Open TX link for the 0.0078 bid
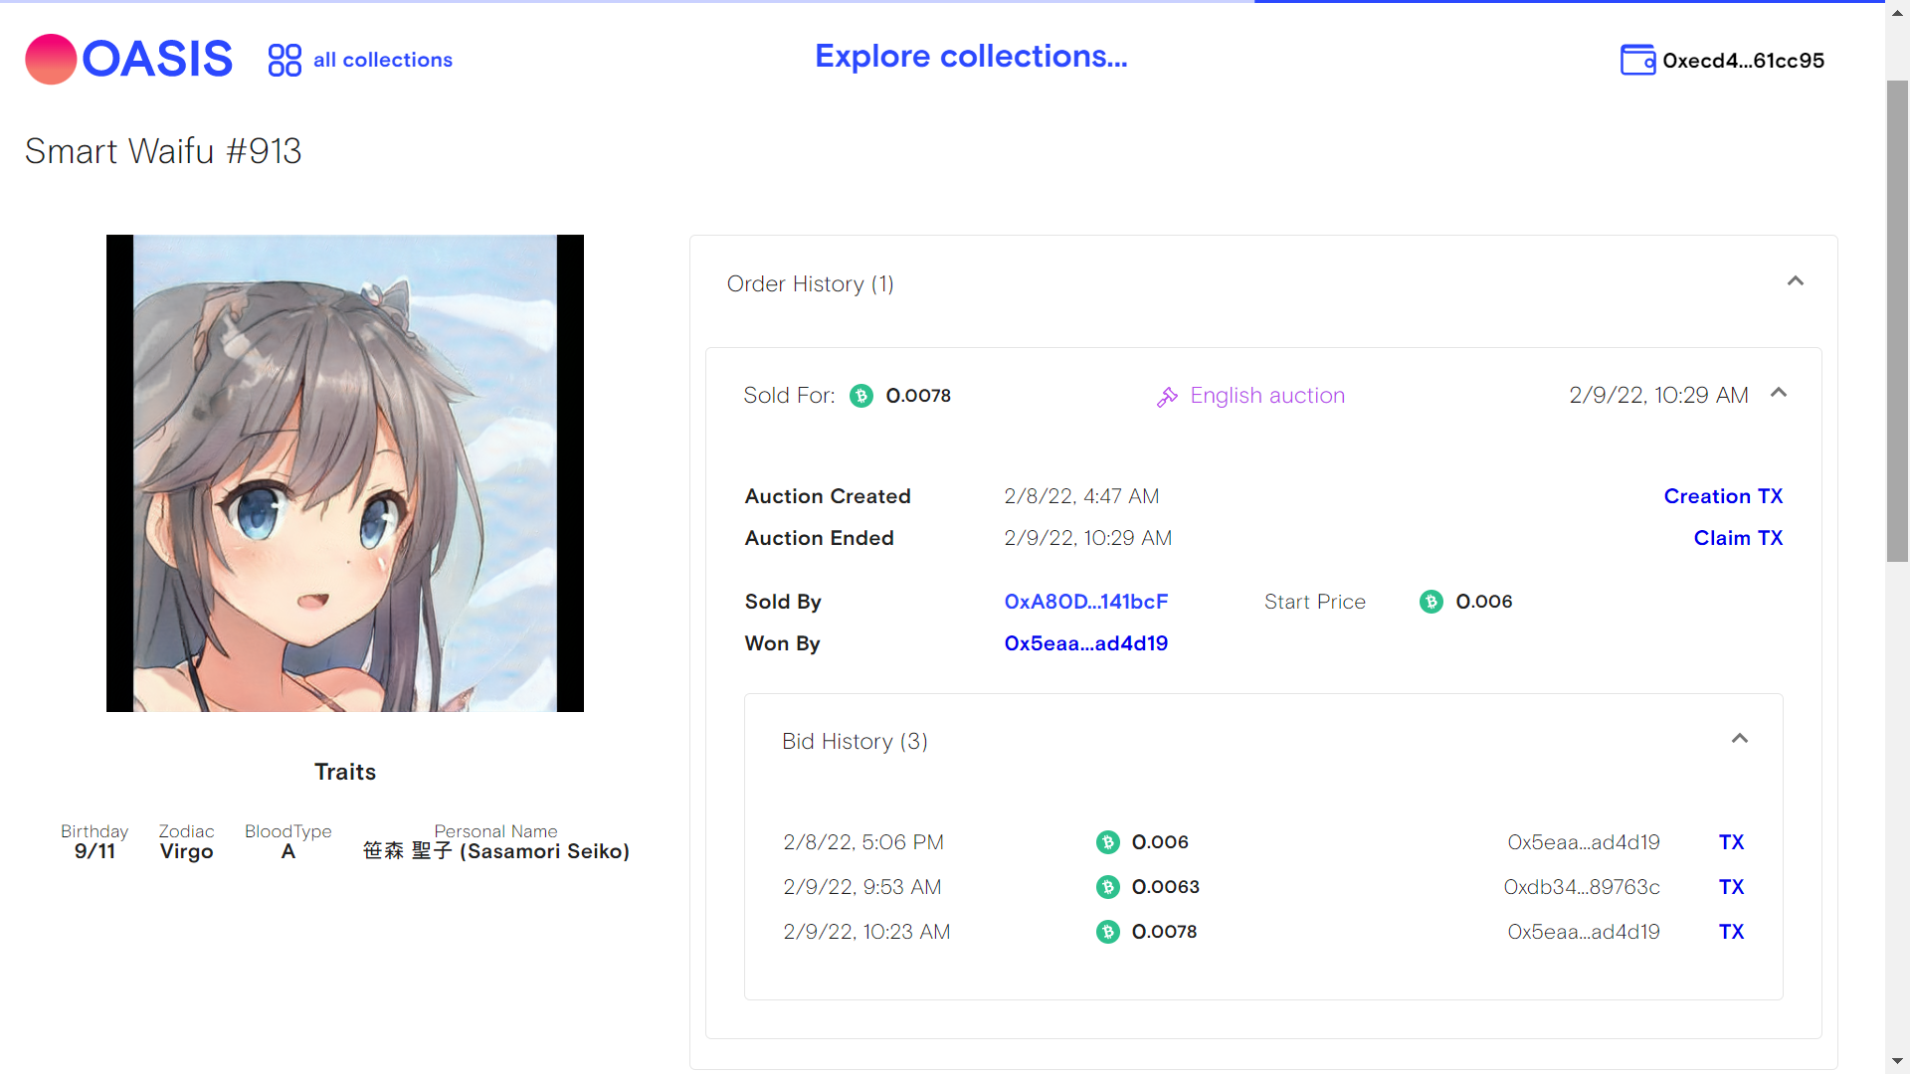The width and height of the screenshot is (1910, 1074). pyautogui.click(x=1731, y=932)
